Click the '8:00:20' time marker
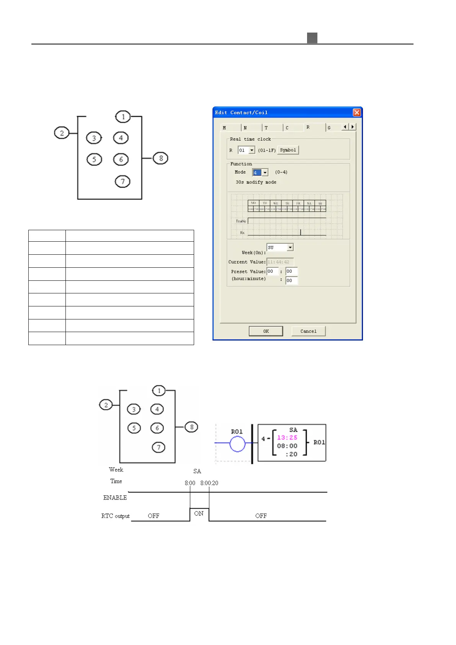 (x=209, y=483)
